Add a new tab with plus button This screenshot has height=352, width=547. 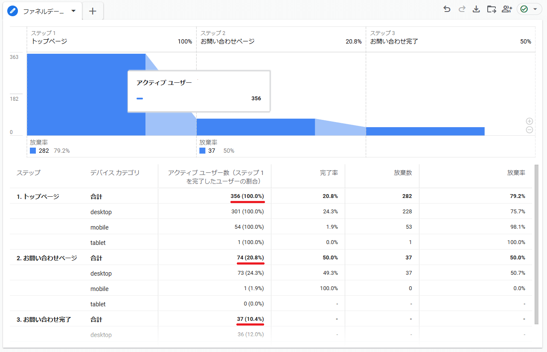(93, 11)
